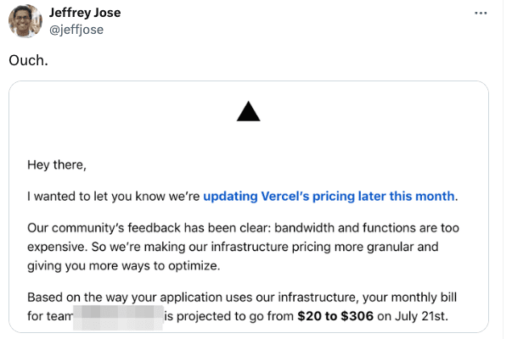Click the "Ouch." tweet text
This screenshot has height=339, width=512.
click(28, 60)
